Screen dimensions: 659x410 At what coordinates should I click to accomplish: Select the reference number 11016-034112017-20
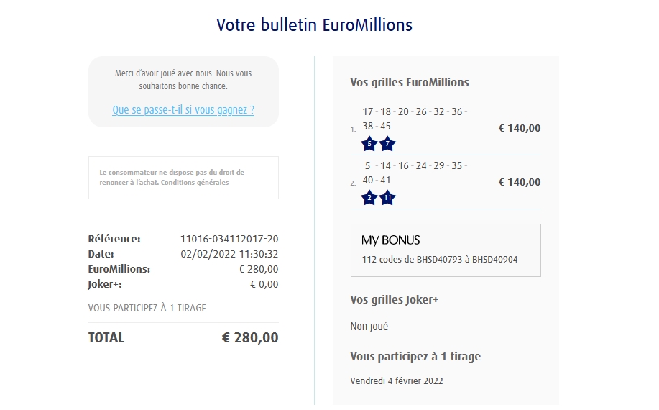coord(229,239)
